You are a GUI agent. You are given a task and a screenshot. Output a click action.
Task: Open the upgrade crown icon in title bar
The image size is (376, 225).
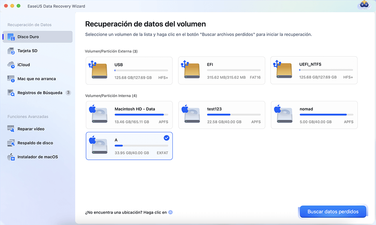point(364,5)
